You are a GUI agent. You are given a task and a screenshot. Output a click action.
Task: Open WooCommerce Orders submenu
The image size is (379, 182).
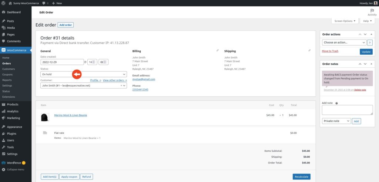7,64
